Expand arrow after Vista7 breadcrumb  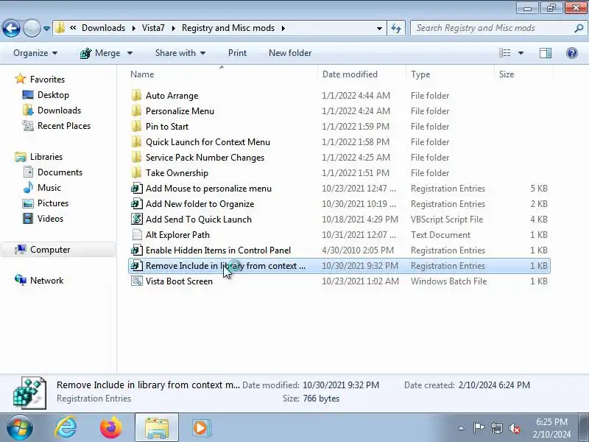click(173, 28)
